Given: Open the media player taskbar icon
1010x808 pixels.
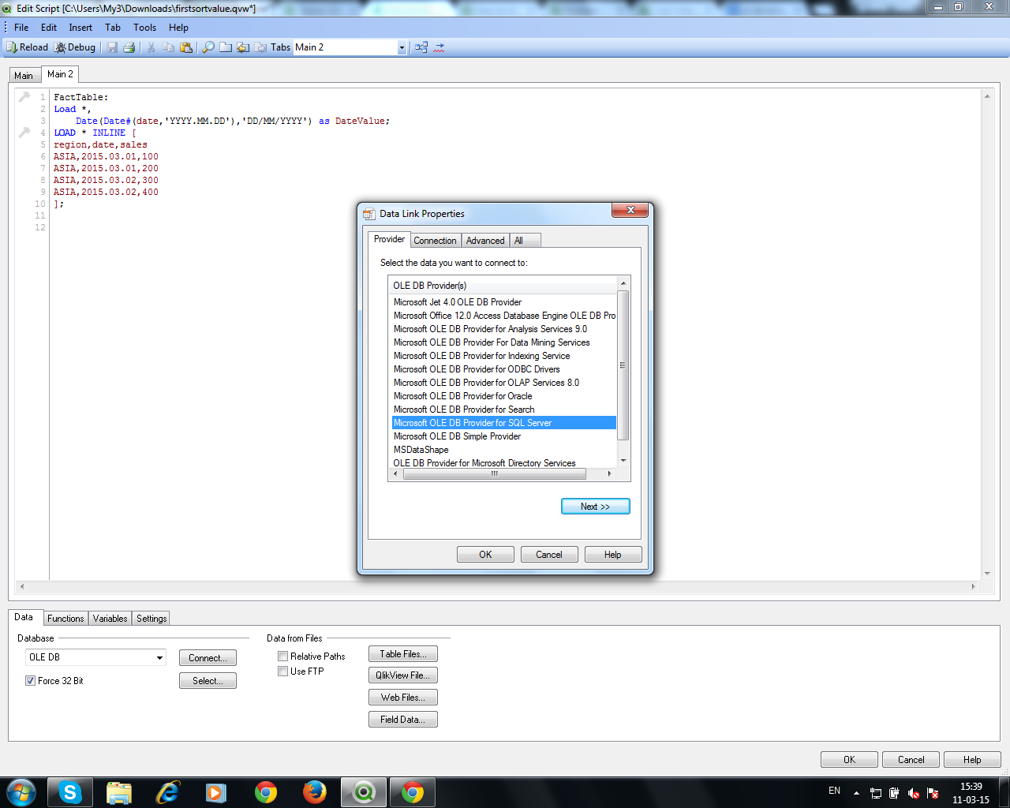Looking at the screenshot, I should (x=216, y=792).
